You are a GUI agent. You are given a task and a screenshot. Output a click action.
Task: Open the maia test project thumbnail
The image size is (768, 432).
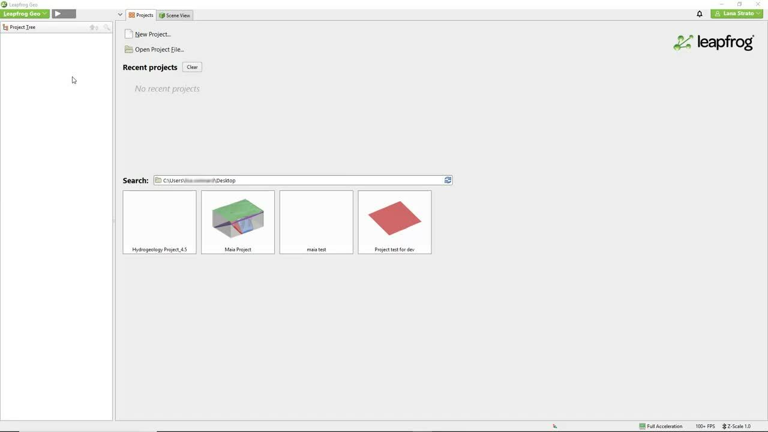316,222
